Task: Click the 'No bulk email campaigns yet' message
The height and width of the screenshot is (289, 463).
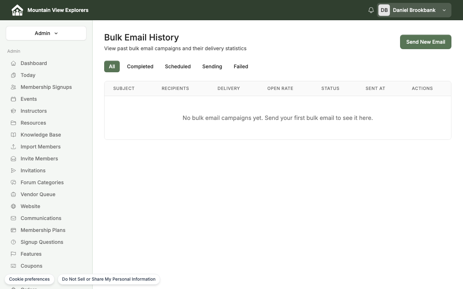Action: 278,118
